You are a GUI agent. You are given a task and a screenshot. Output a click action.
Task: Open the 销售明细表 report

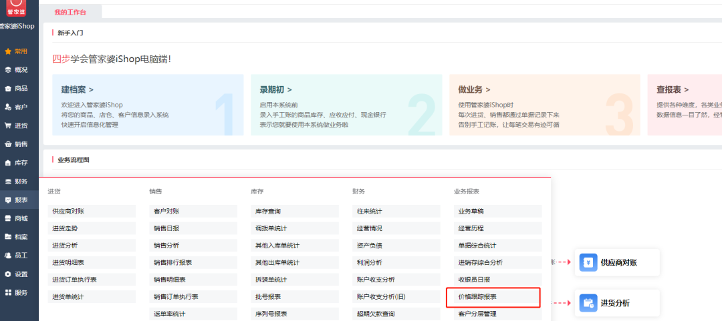point(193,280)
